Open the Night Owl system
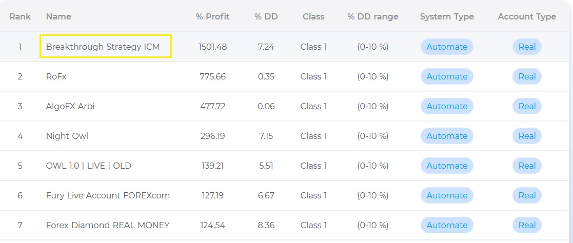Viewport: 573px width, 243px height. (x=67, y=136)
